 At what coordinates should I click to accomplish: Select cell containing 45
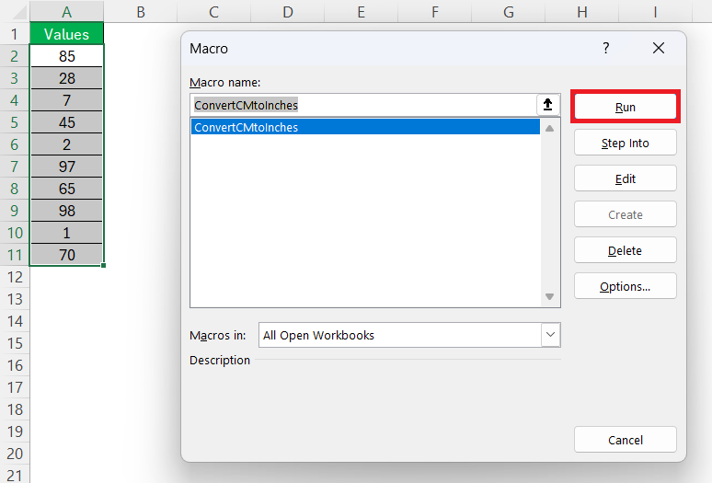pos(67,122)
